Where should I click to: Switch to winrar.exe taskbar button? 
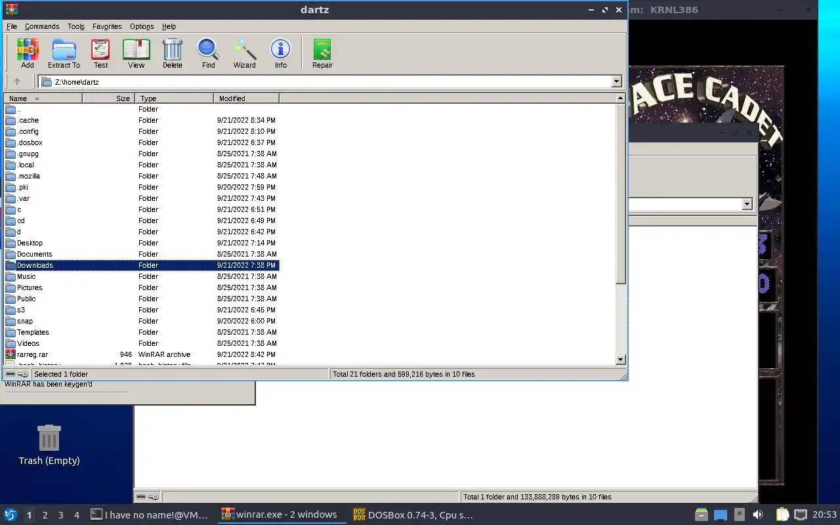(x=282, y=514)
